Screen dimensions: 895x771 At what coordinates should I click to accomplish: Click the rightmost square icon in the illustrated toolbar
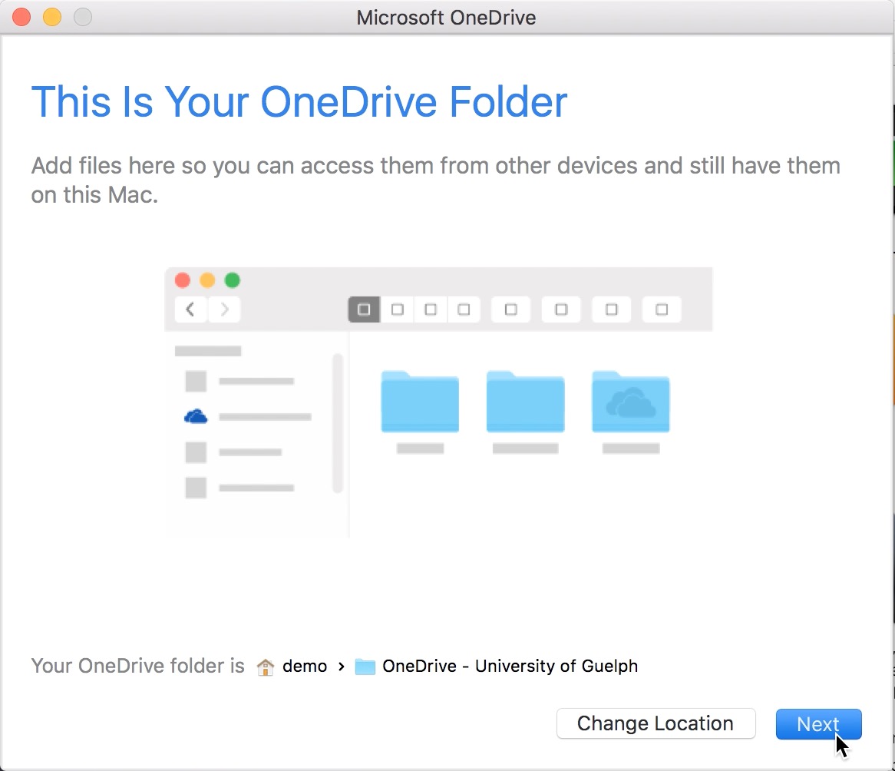[x=662, y=309]
